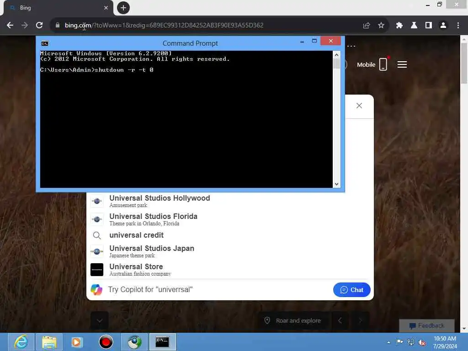This screenshot has width=468, height=351.
Task: Click the muted volume tray icon
Action: (x=422, y=343)
